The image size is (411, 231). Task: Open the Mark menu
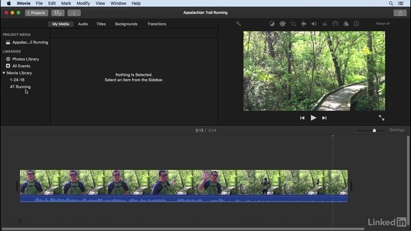[x=66, y=3]
